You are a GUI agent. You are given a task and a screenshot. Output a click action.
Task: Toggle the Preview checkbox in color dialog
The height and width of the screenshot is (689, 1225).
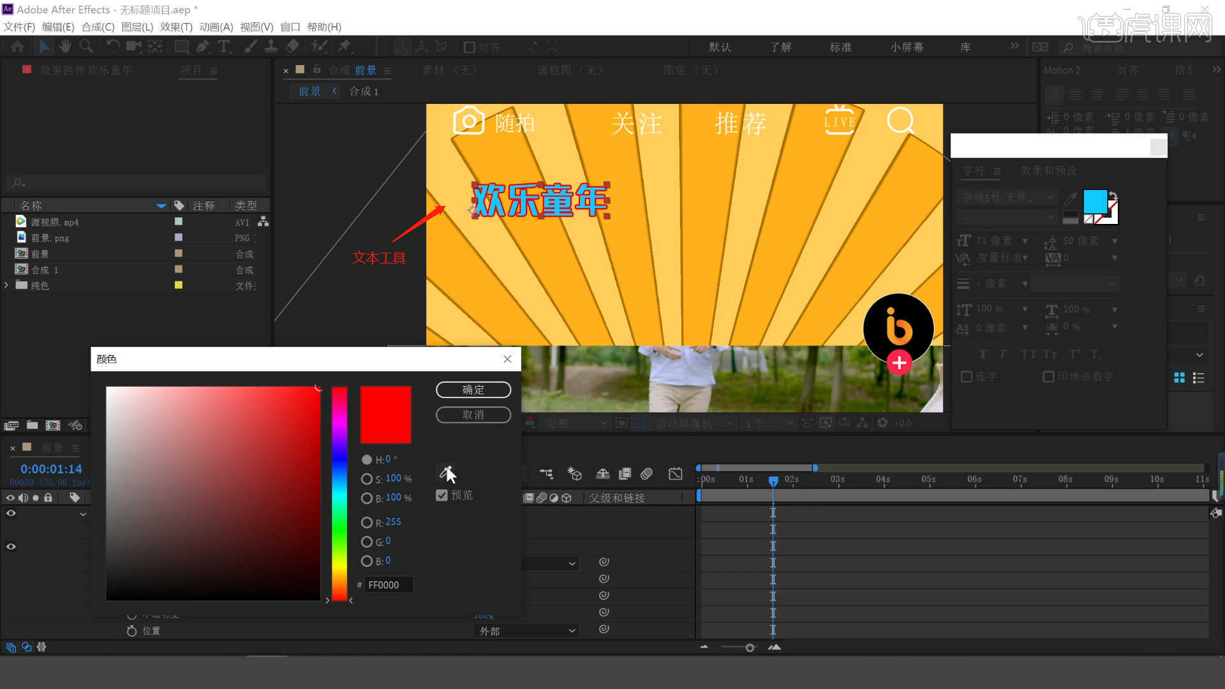pos(440,496)
